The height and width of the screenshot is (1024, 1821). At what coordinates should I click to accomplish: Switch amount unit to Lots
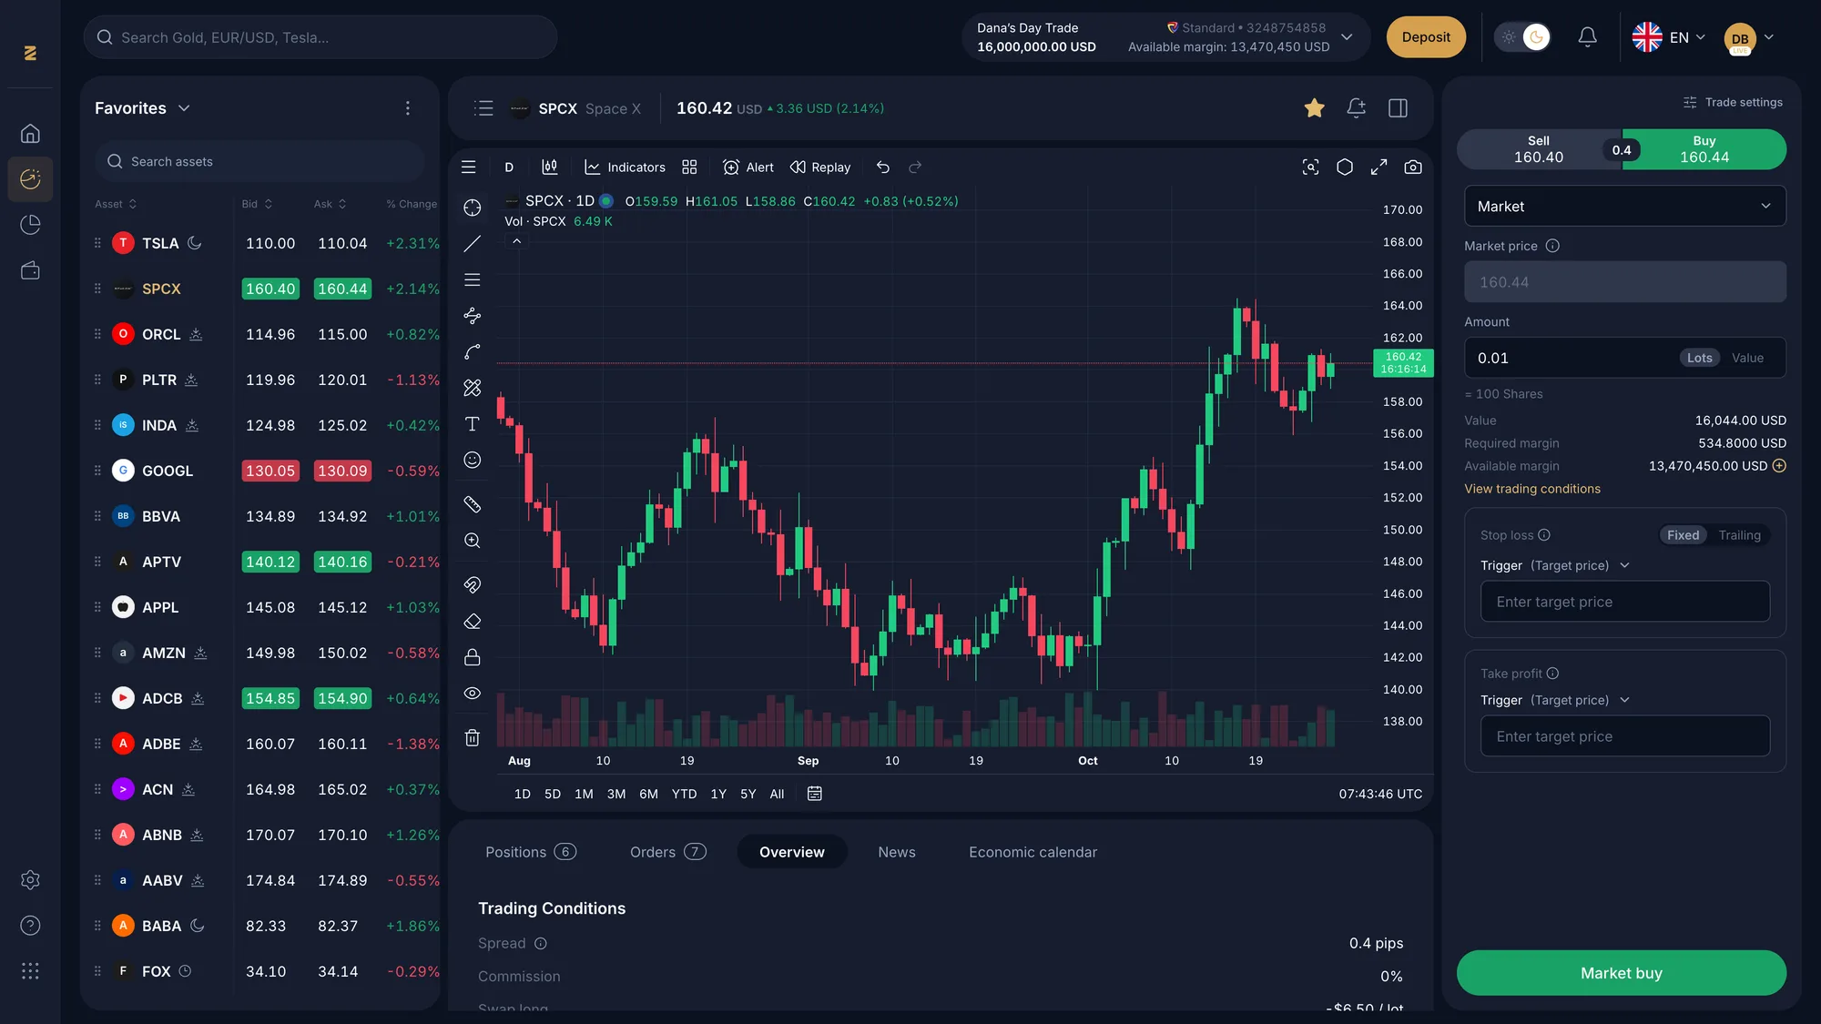(1699, 359)
